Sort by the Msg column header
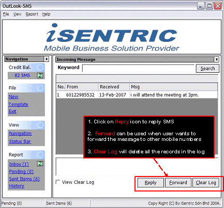This screenshot has height=208, width=224. point(173,87)
